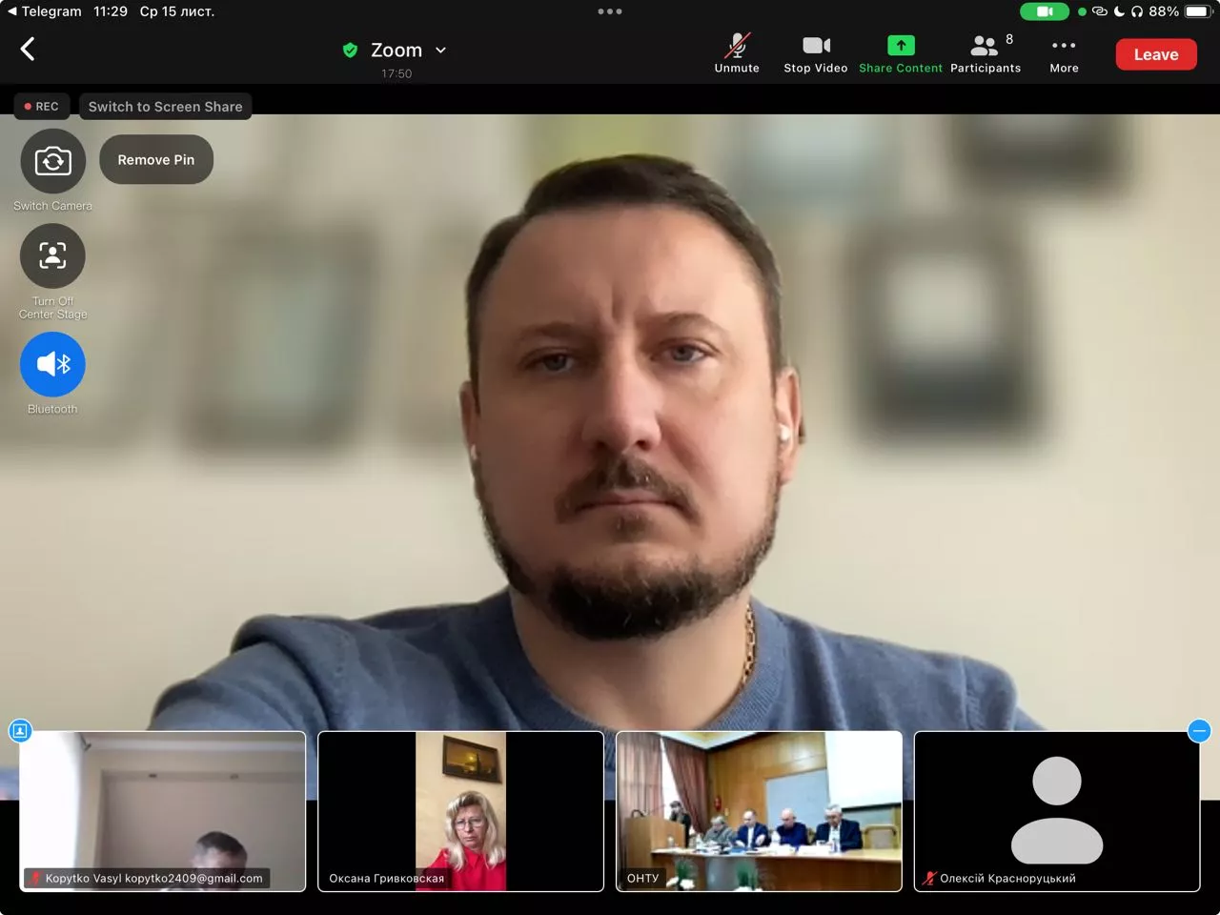The width and height of the screenshot is (1220, 915).
Task: Open Share Content option
Action: pyautogui.click(x=900, y=53)
